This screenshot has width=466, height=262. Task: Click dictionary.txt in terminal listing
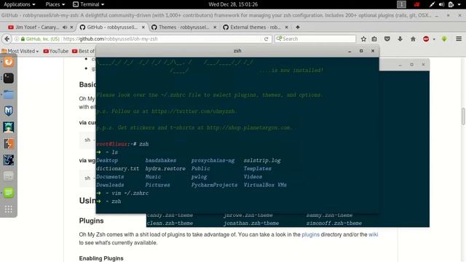(x=118, y=168)
